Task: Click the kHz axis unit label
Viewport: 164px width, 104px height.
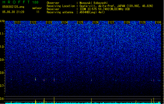Action: click(x=2, y=21)
